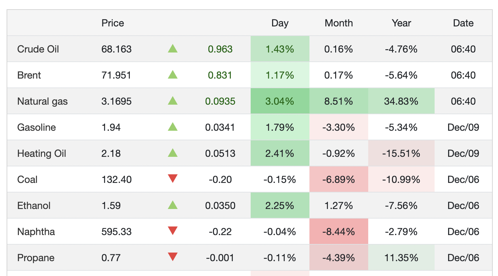The height and width of the screenshot is (276, 498).
Task: Click the green up arrow in Crude Oil row
Action: pos(173,49)
